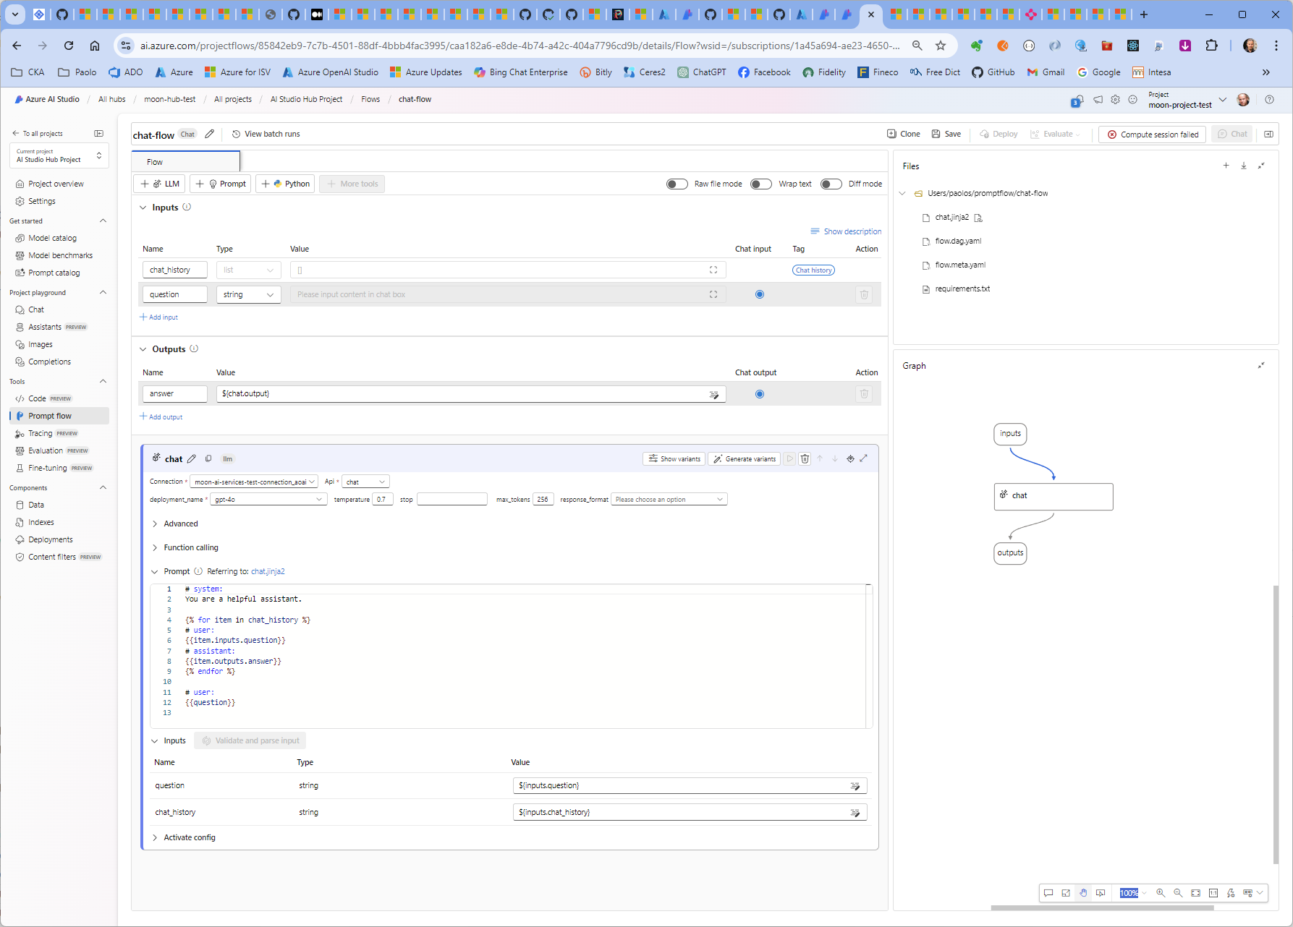
Task: Open the notifications bell icon
Action: (x=1077, y=101)
